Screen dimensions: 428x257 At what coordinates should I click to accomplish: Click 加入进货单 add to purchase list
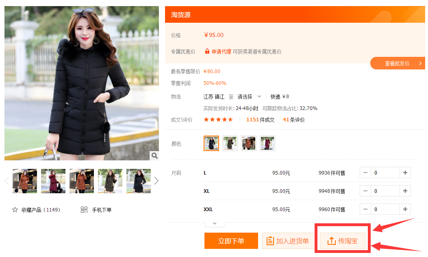pyautogui.click(x=288, y=241)
